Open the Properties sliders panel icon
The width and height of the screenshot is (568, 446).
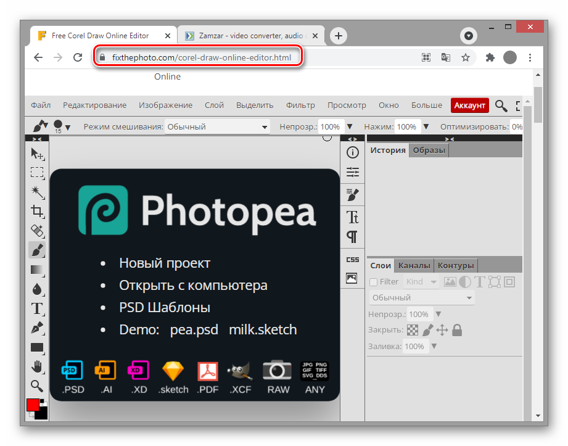pos(353,172)
